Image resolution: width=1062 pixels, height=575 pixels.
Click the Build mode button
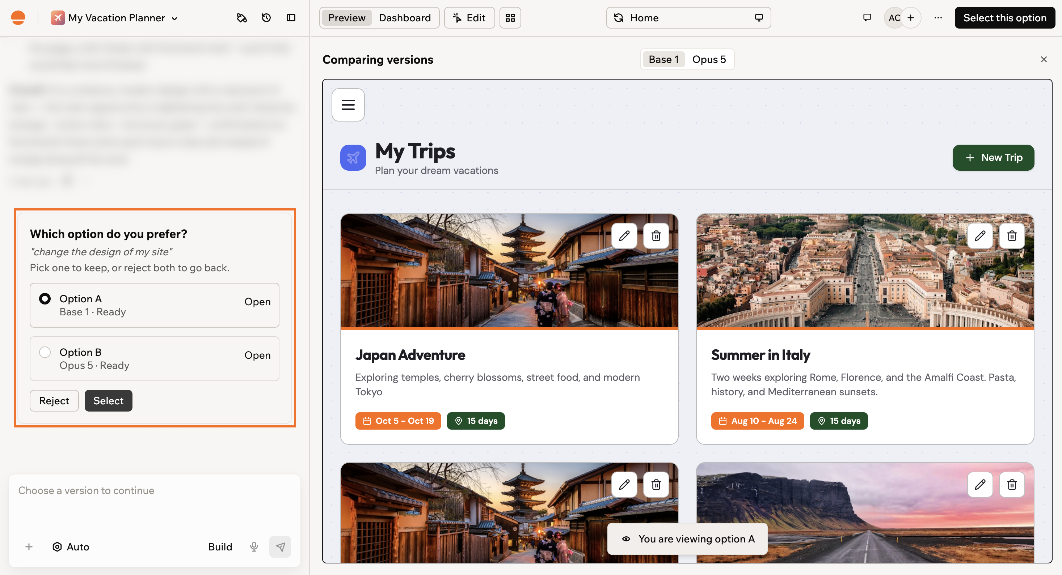[x=220, y=546]
